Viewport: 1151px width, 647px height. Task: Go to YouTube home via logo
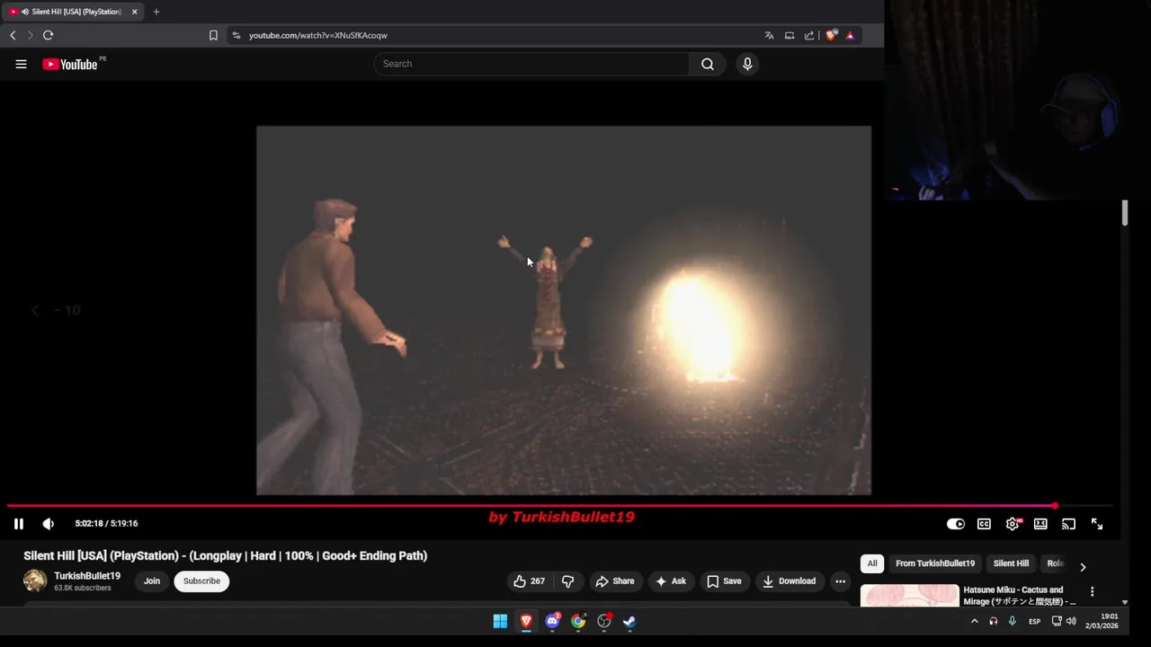tap(70, 64)
